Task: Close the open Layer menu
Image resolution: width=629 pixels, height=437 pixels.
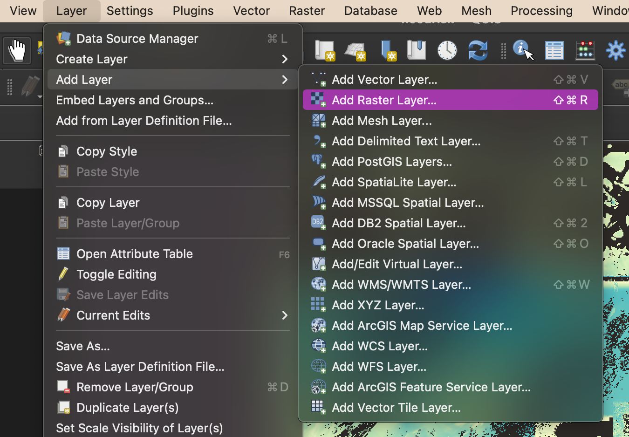Action: (71, 11)
